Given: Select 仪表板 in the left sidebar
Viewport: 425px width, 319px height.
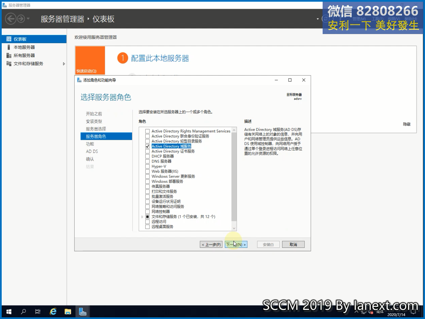Looking at the screenshot, I should (x=34, y=39).
